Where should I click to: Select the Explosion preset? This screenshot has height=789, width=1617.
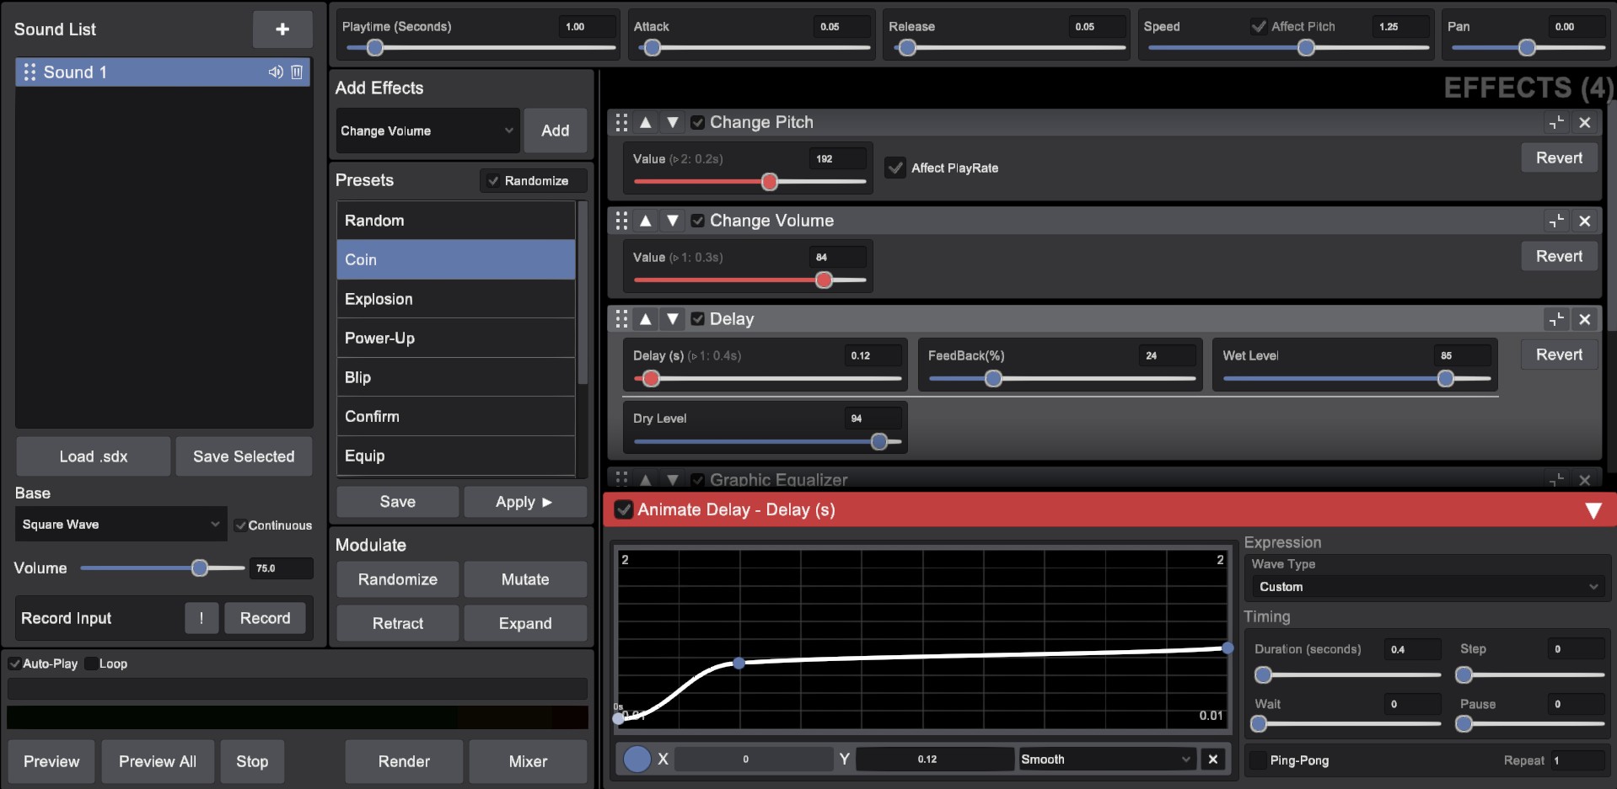[455, 299]
